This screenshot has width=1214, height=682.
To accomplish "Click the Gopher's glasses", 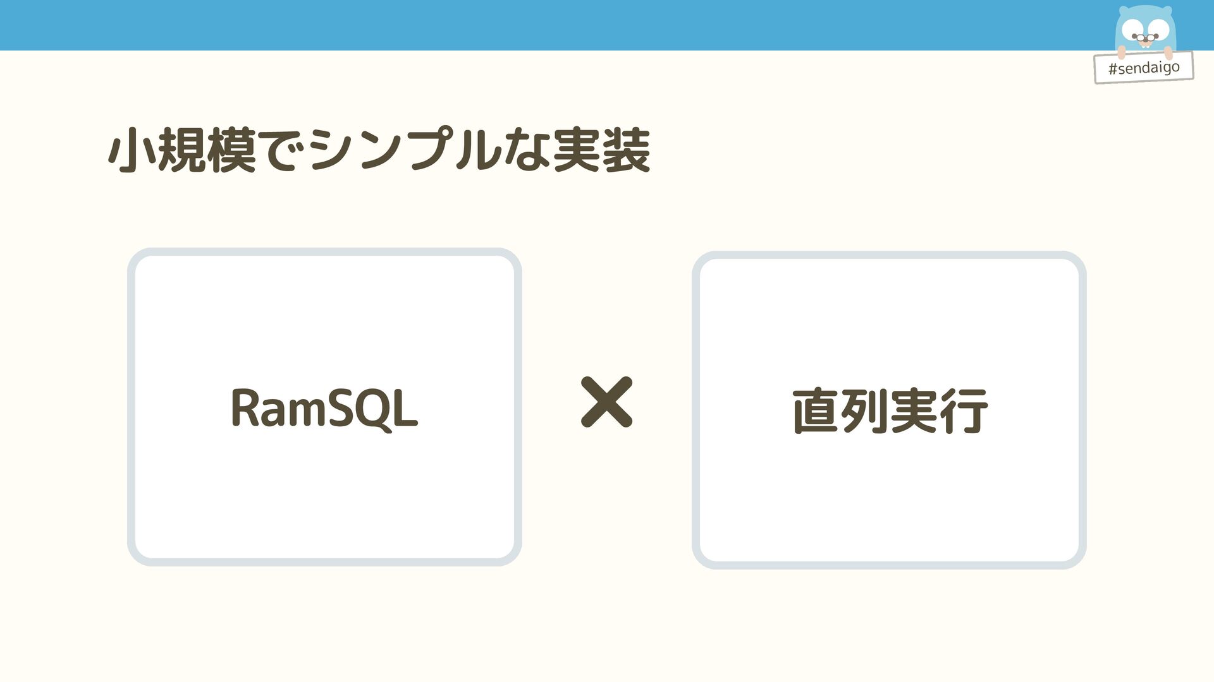I will pyautogui.click(x=1145, y=38).
